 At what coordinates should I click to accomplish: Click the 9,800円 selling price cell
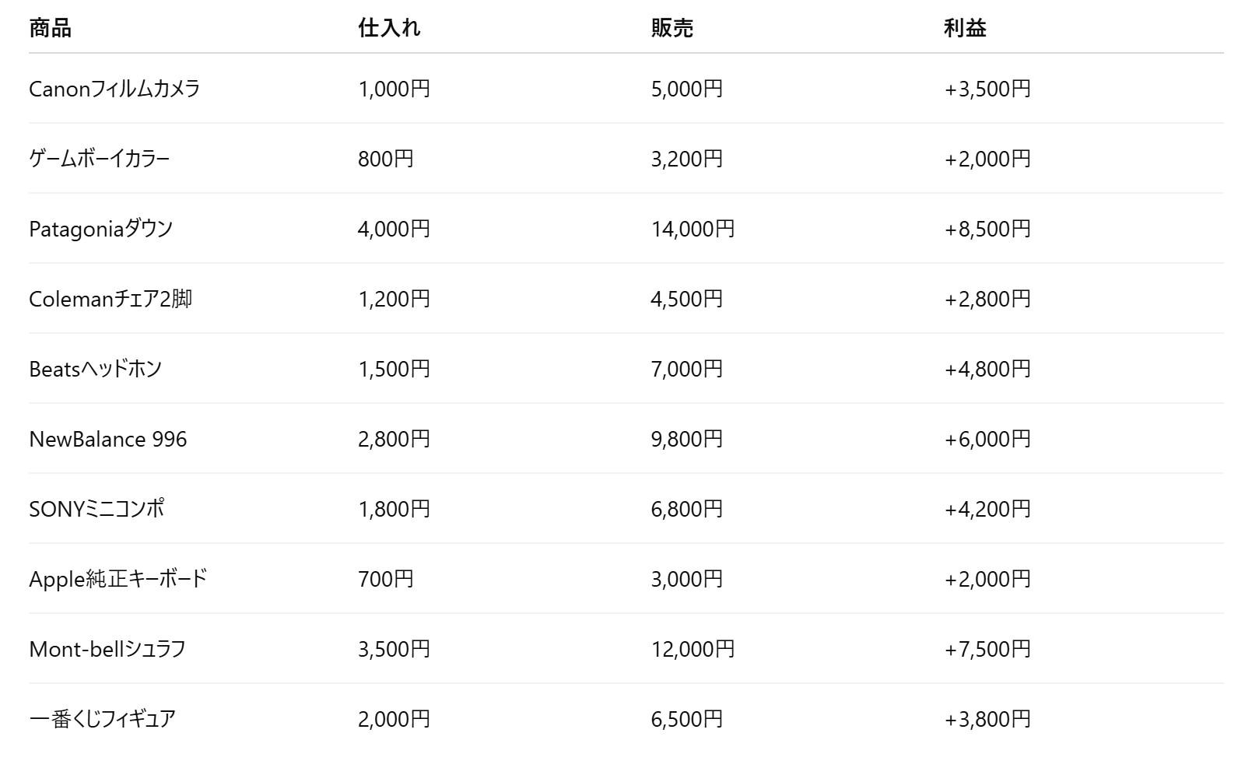tap(687, 439)
